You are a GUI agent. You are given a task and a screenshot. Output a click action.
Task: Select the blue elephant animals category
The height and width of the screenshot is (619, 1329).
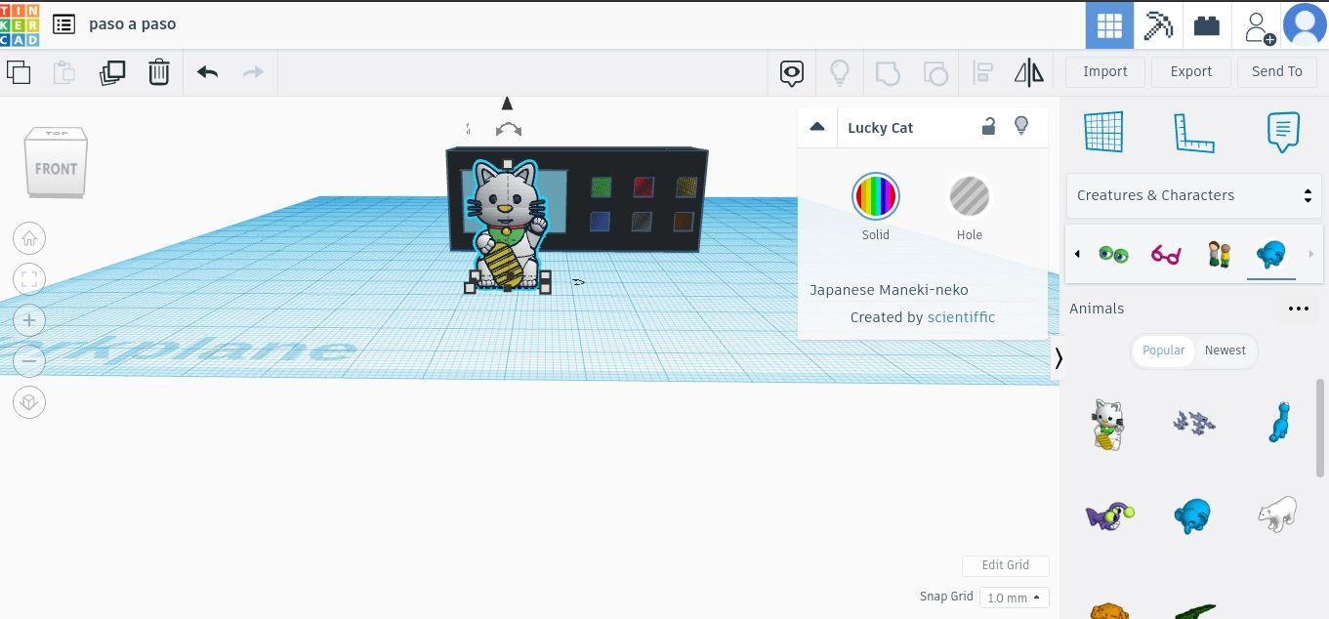[x=1271, y=255]
